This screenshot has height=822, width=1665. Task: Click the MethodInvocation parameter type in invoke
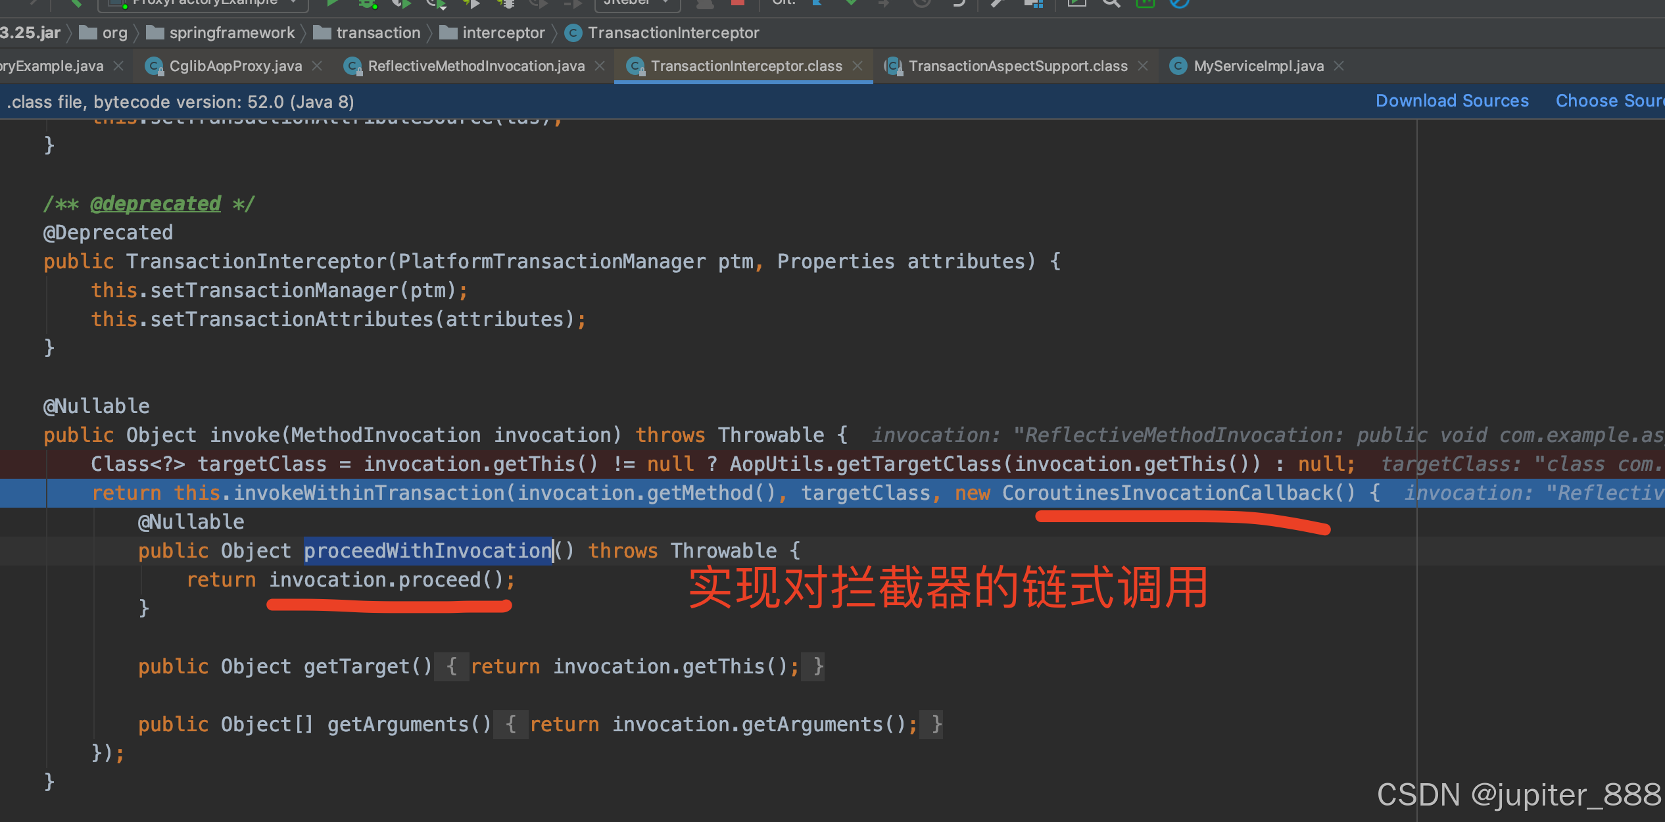coord(385,435)
